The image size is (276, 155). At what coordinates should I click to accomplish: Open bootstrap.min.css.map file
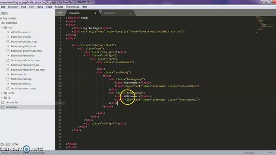click(x=24, y=88)
